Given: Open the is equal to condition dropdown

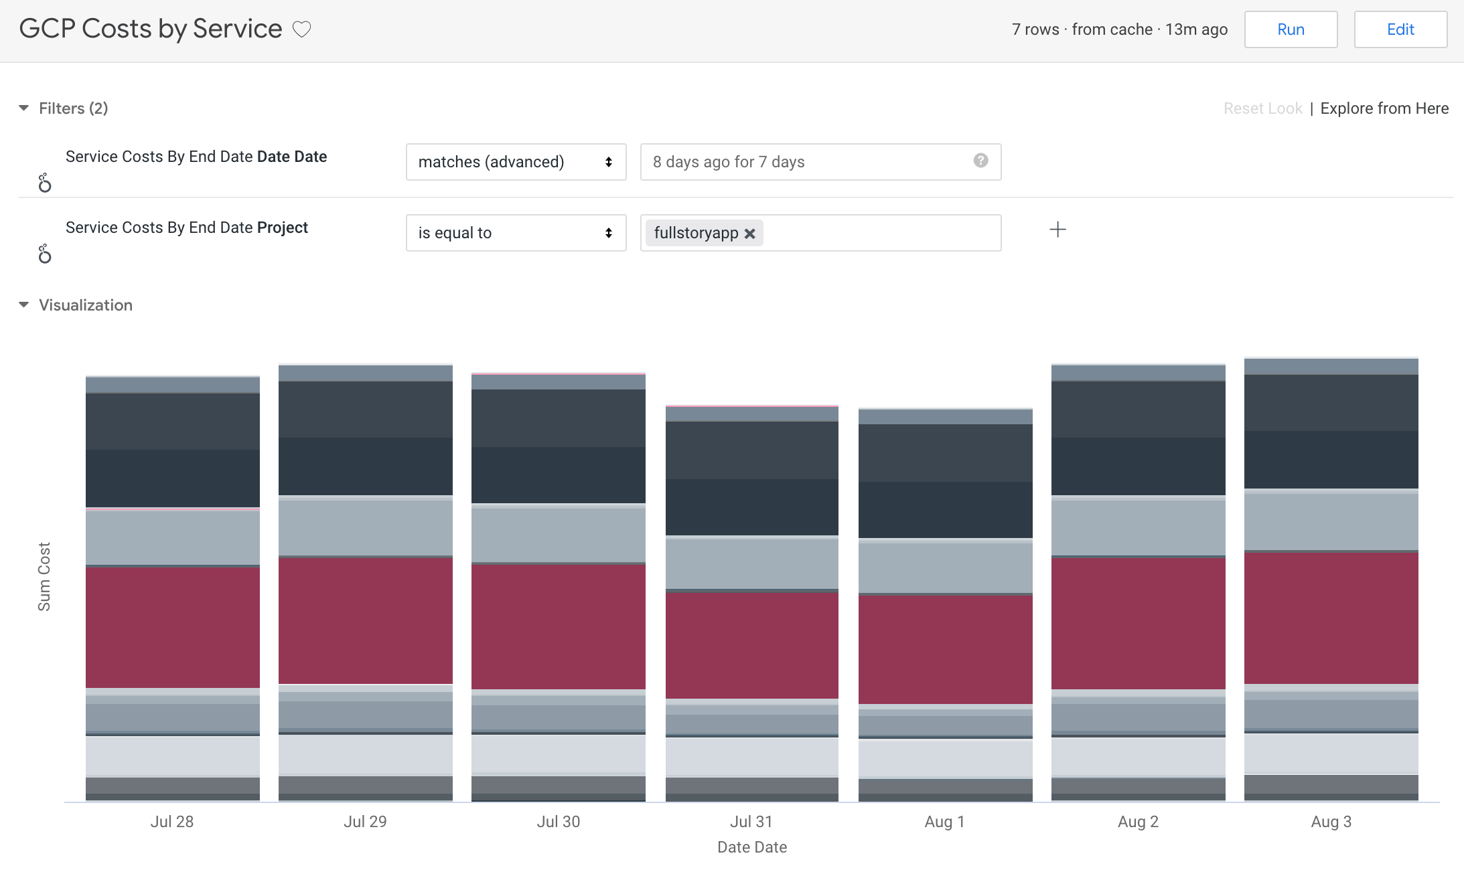Looking at the screenshot, I should (515, 232).
